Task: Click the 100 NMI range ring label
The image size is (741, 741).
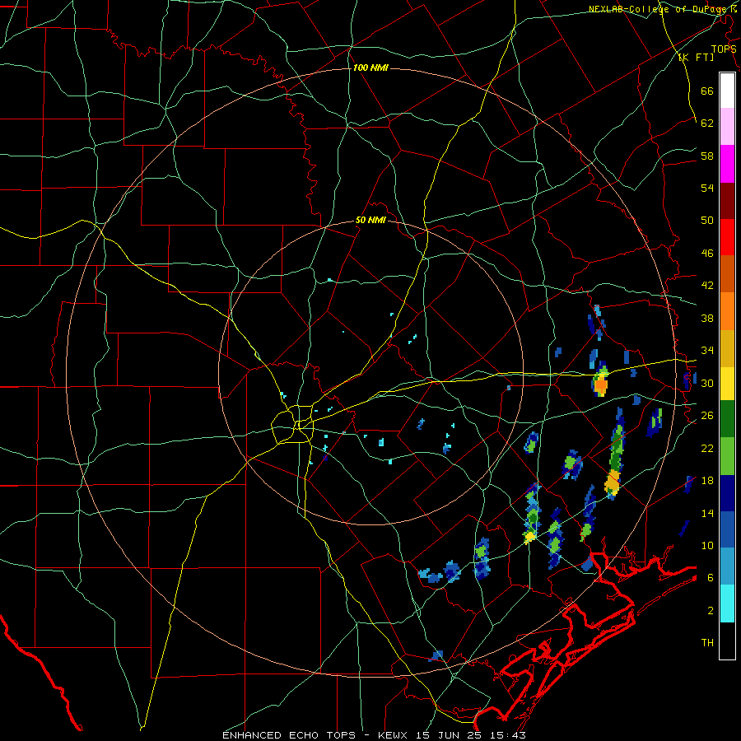Action: pos(370,68)
